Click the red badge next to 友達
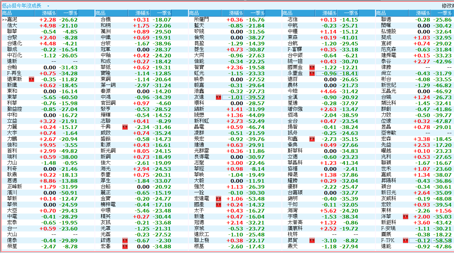454x253 pixels. (218, 97)
